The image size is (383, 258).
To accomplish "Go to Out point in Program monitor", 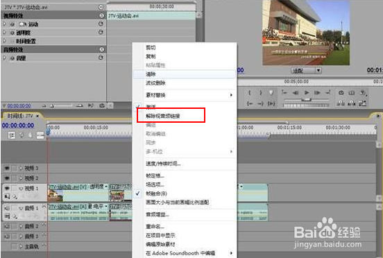I will [x=260, y=103].
